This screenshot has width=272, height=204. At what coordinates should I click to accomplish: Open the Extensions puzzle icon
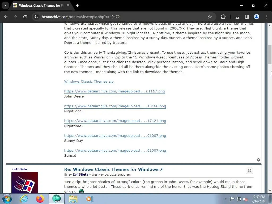pos(223,17)
